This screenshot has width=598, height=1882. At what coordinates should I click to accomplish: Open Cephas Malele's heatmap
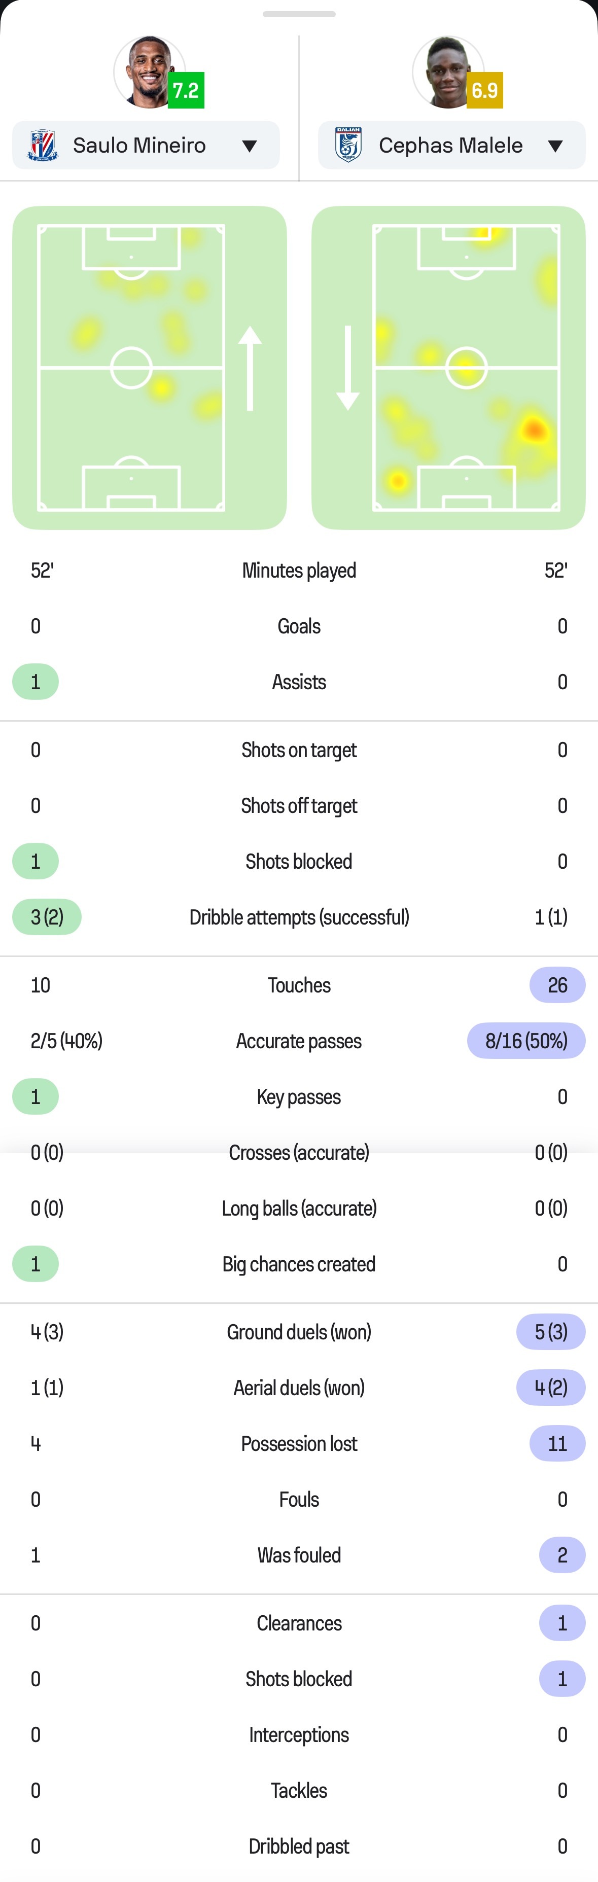(448, 368)
